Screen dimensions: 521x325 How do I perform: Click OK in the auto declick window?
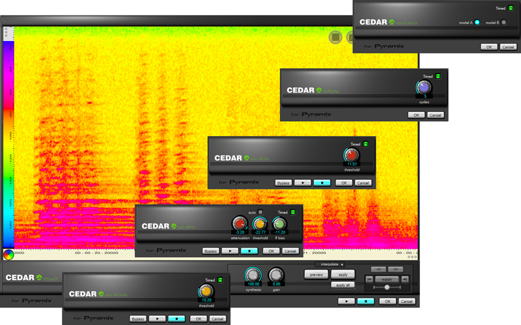344,183
